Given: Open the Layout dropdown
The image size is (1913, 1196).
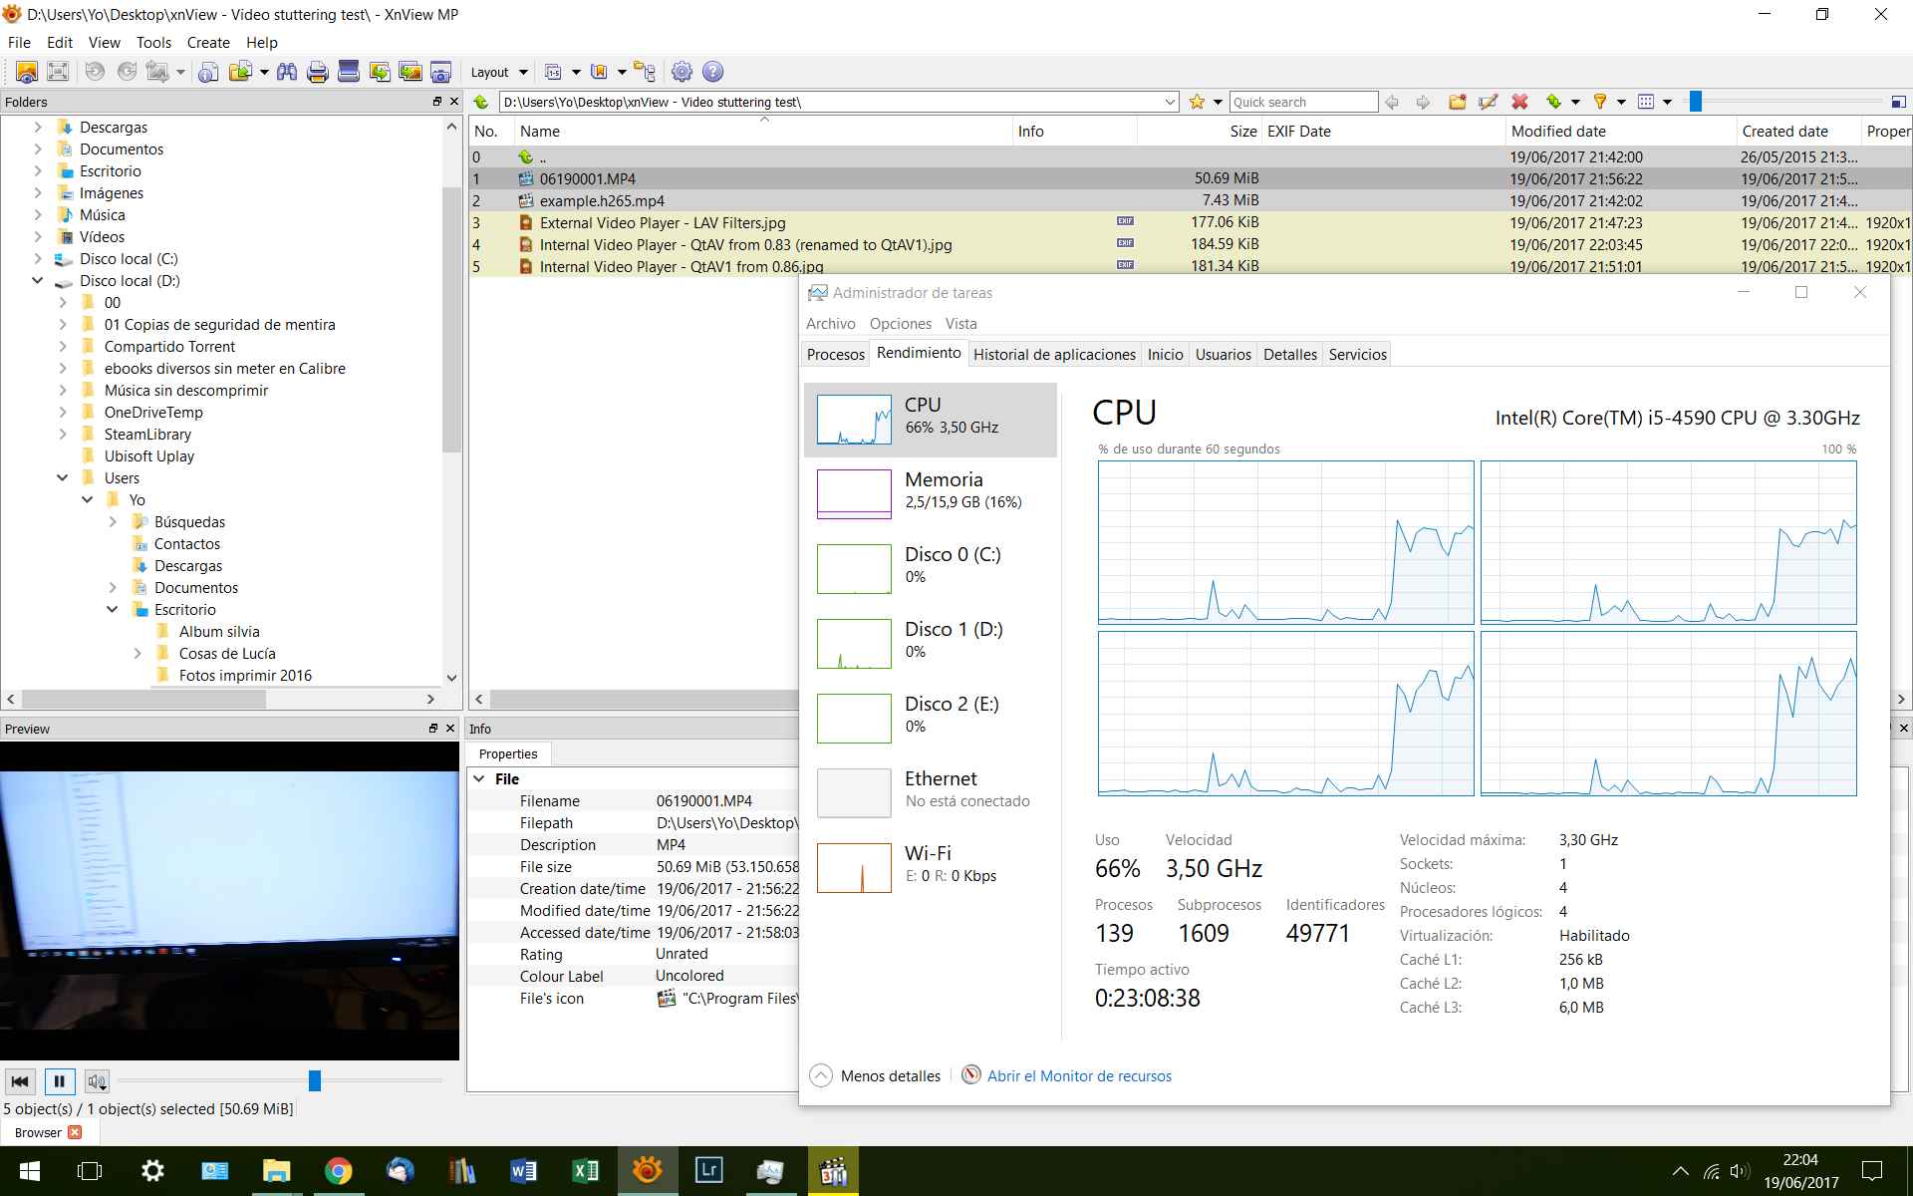Looking at the screenshot, I should click(x=499, y=72).
